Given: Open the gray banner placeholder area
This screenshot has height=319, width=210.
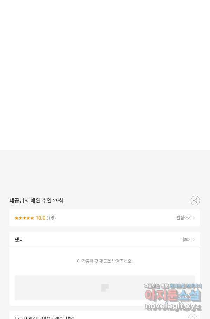Looking at the screenshot, I should [105, 288].
